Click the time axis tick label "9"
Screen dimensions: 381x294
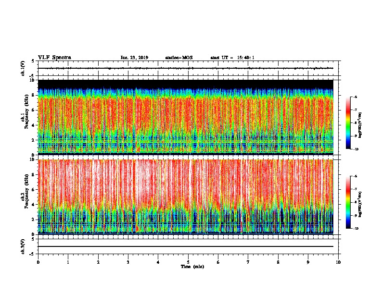pyautogui.click(x=308, y=262)
